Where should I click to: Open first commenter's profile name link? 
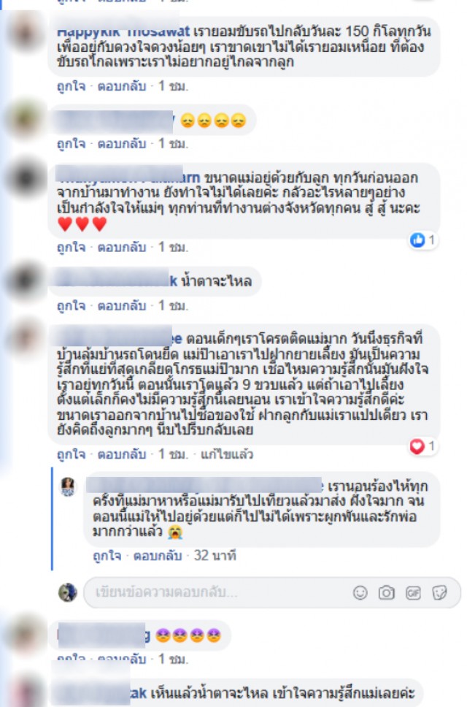(123, 31)
